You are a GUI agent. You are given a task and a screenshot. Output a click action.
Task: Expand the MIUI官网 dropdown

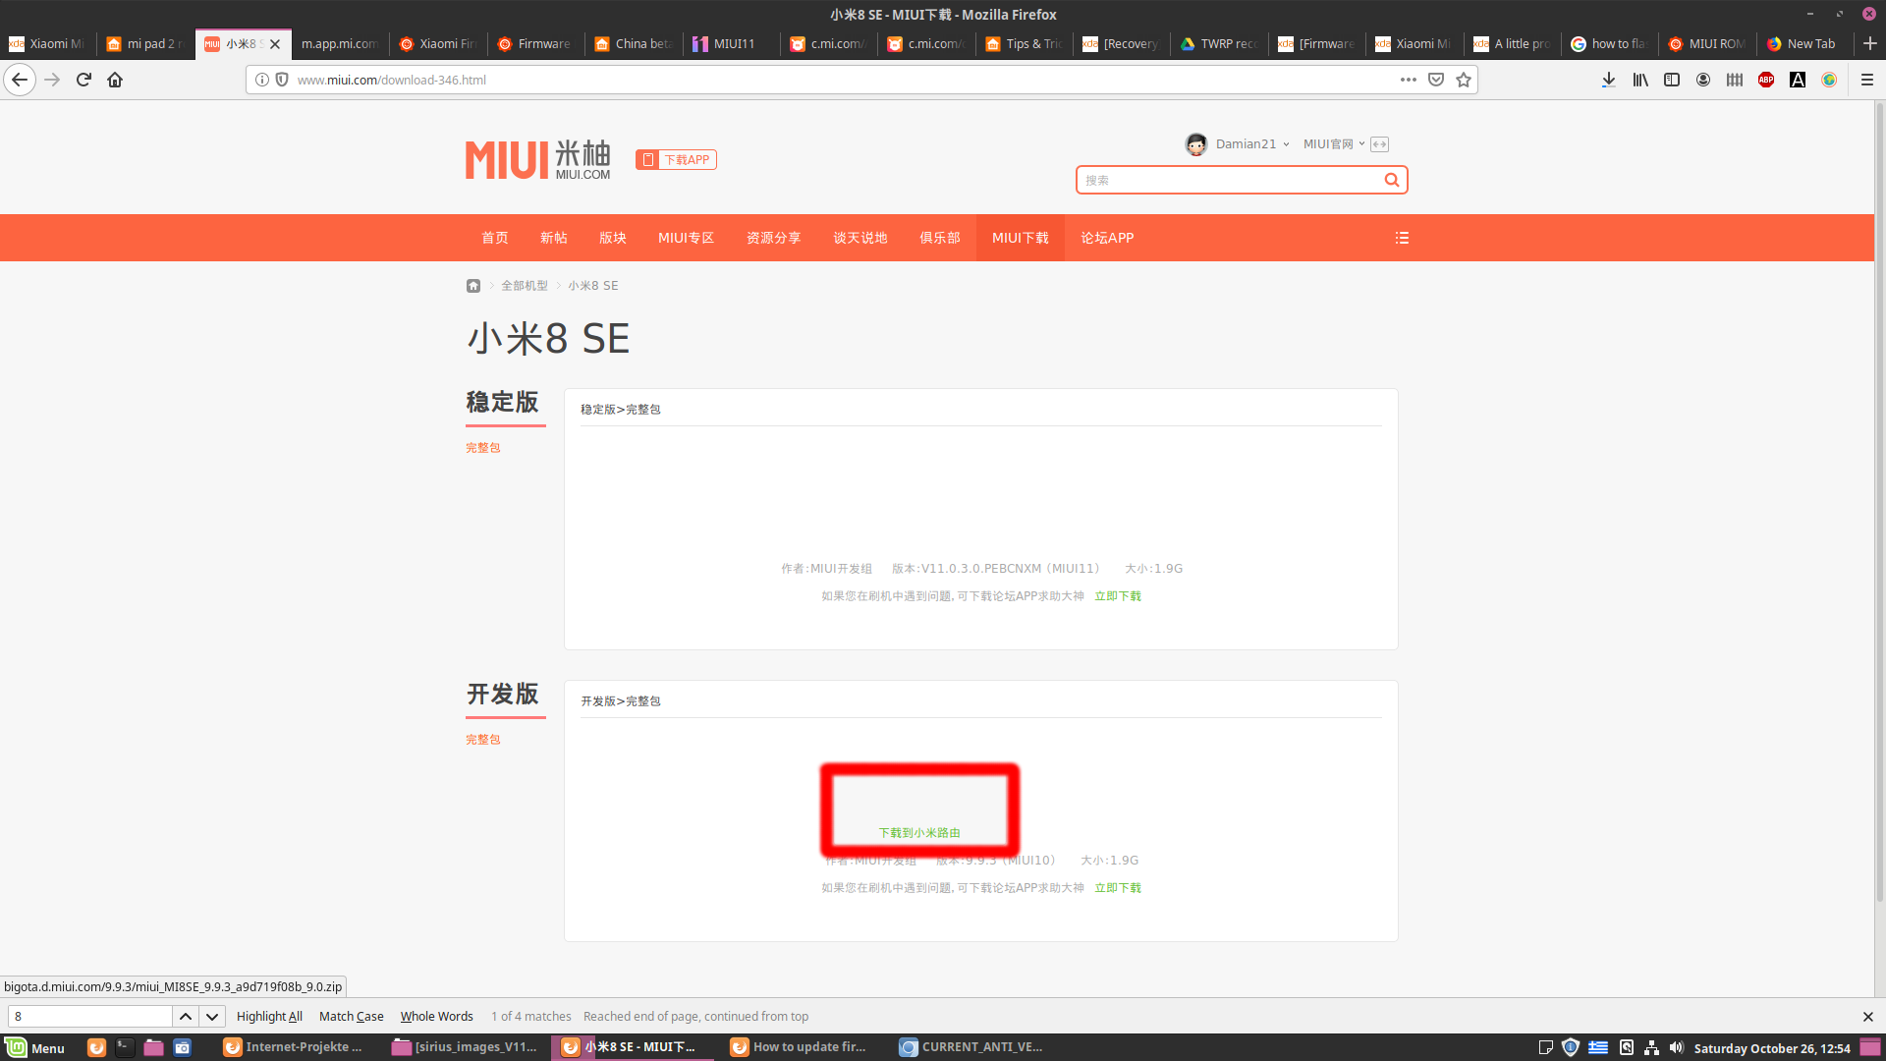[1333, 144]
